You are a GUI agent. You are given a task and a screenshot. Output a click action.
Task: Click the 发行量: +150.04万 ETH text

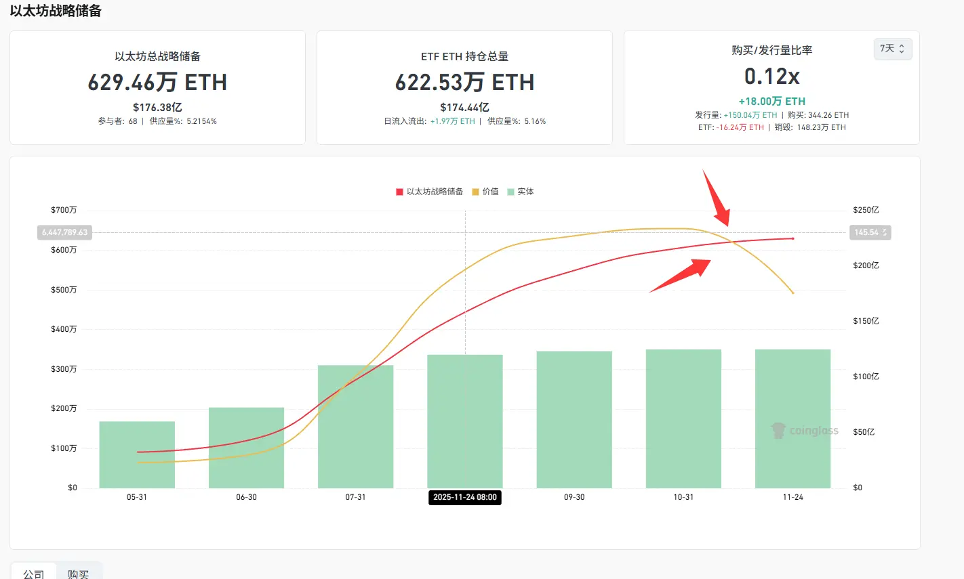click(736, 115)
